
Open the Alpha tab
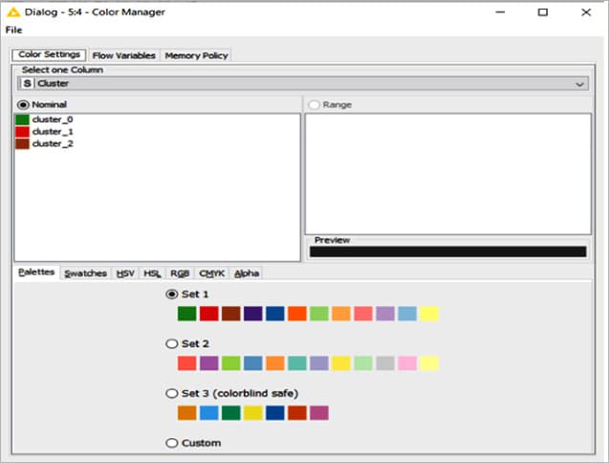(x=247, y=274)
